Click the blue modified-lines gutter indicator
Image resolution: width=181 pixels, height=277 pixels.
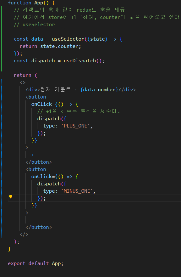pyautogui.click(x=2, y=158)
